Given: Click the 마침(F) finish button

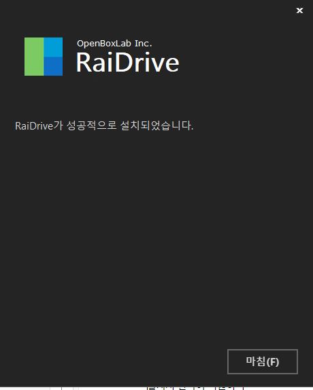Looking at the screenshot, I should 263,361.
